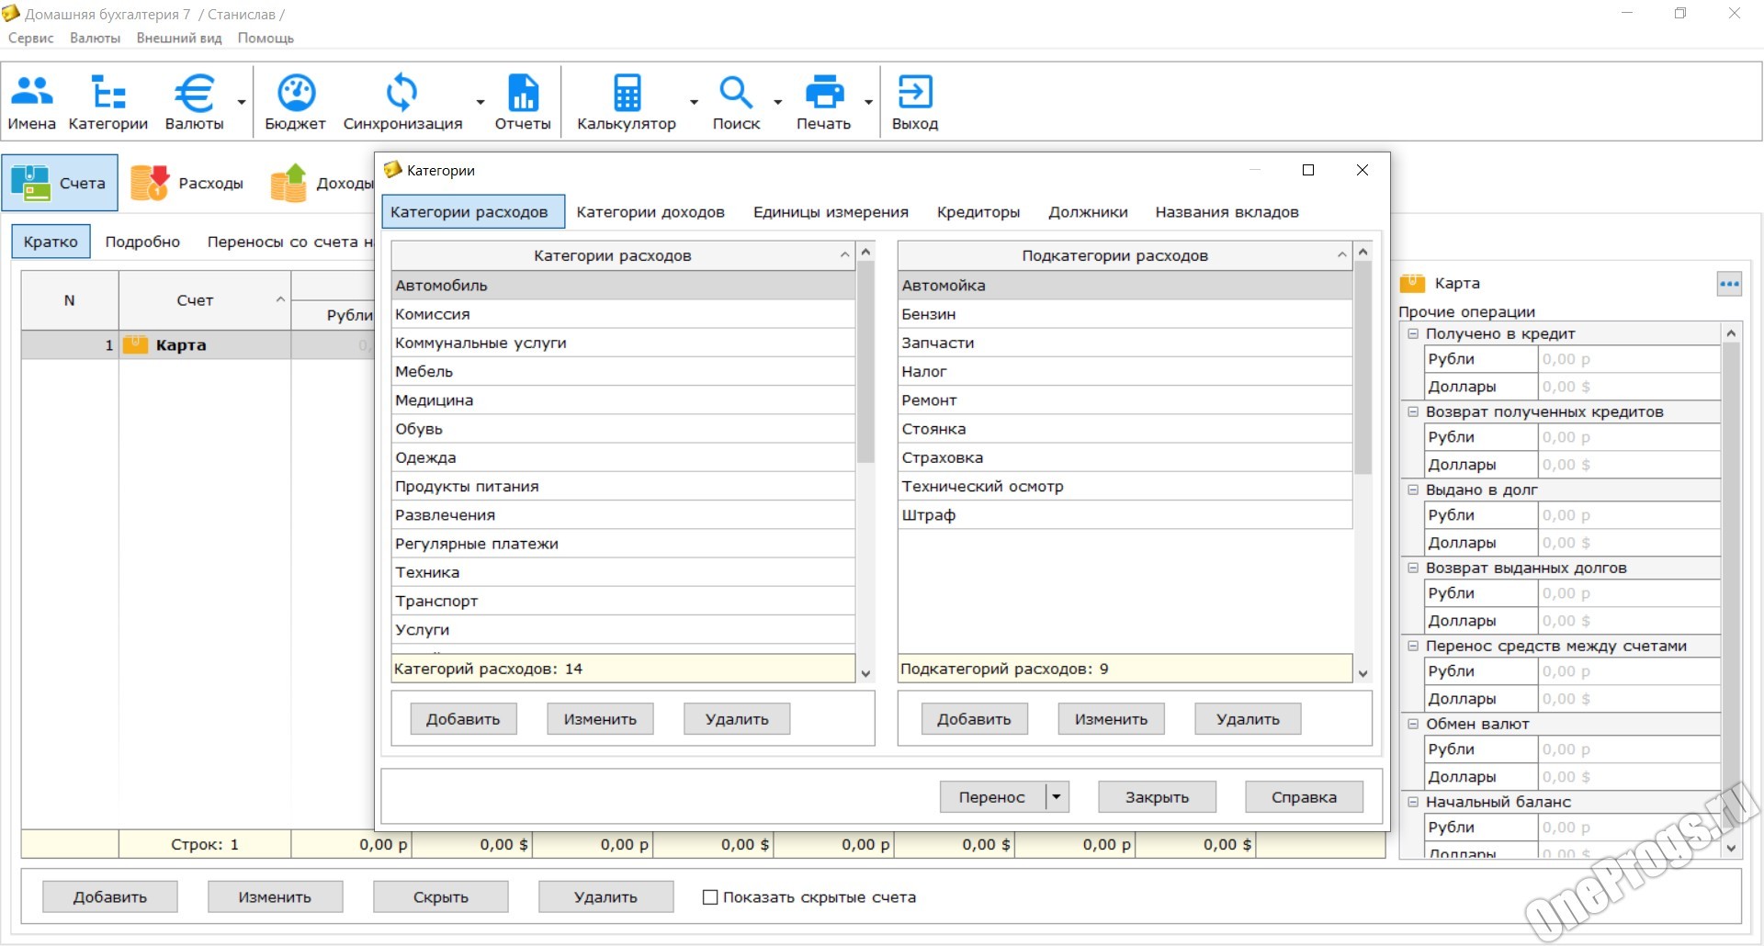This screenshot has width=1764, height=946.
Task: Expand the Валюты toolbar dropdown arrow
Action: pyautogui.click(x=242, y=102)
